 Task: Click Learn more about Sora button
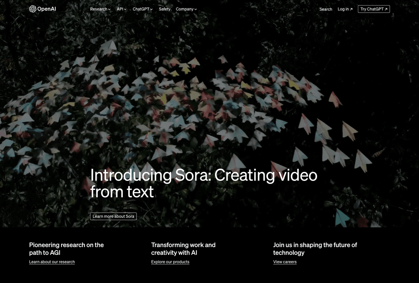pyautogui.click(x=113, y=216)
